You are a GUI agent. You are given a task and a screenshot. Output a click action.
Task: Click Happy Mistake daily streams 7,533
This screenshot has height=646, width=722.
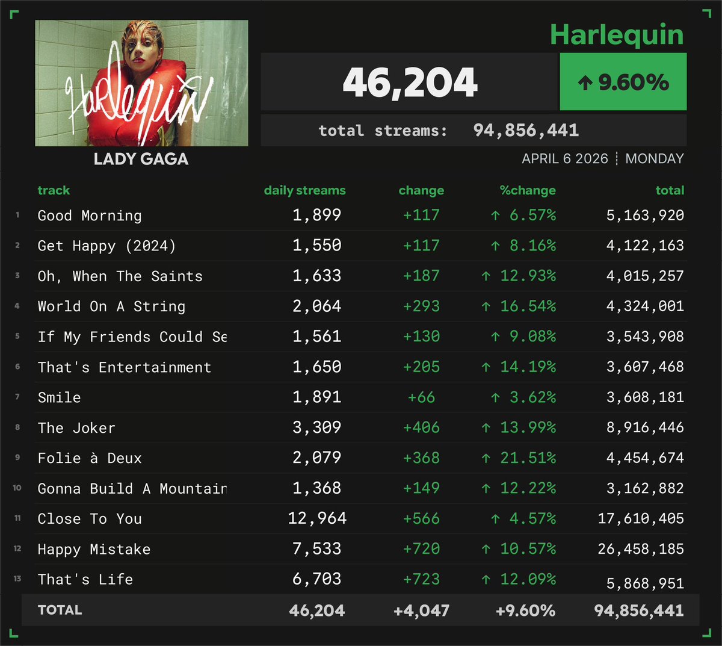(317, 548)
